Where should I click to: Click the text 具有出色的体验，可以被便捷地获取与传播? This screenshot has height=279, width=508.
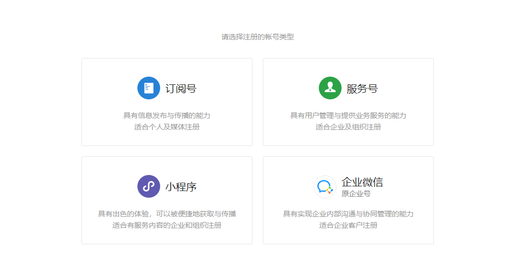pos(167,214)
